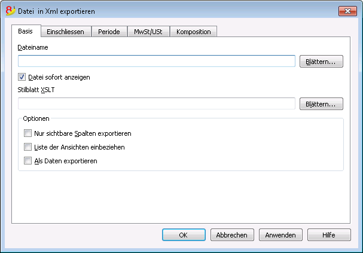Browse for the Dateiname file location

(321, 62)
